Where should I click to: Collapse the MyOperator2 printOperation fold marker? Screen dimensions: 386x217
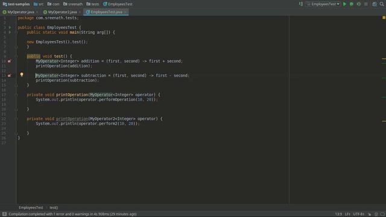[x=16, y=119]
